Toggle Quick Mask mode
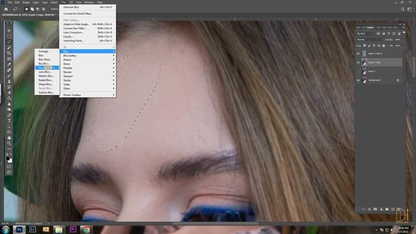The image size is (416, 234). pos(9,166)
